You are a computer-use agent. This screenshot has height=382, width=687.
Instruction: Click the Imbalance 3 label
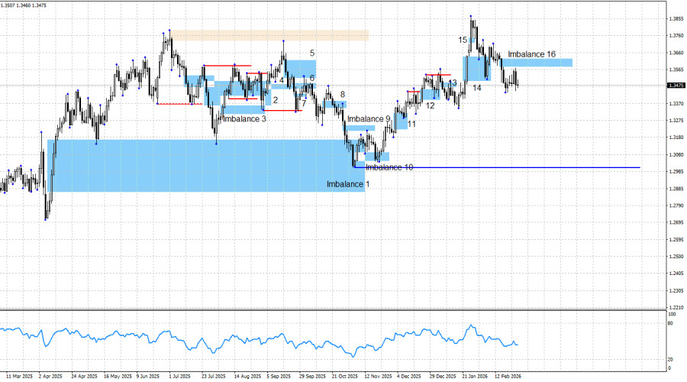[244, 119]
